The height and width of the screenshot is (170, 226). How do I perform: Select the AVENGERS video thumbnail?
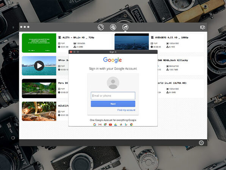(132, 41)
